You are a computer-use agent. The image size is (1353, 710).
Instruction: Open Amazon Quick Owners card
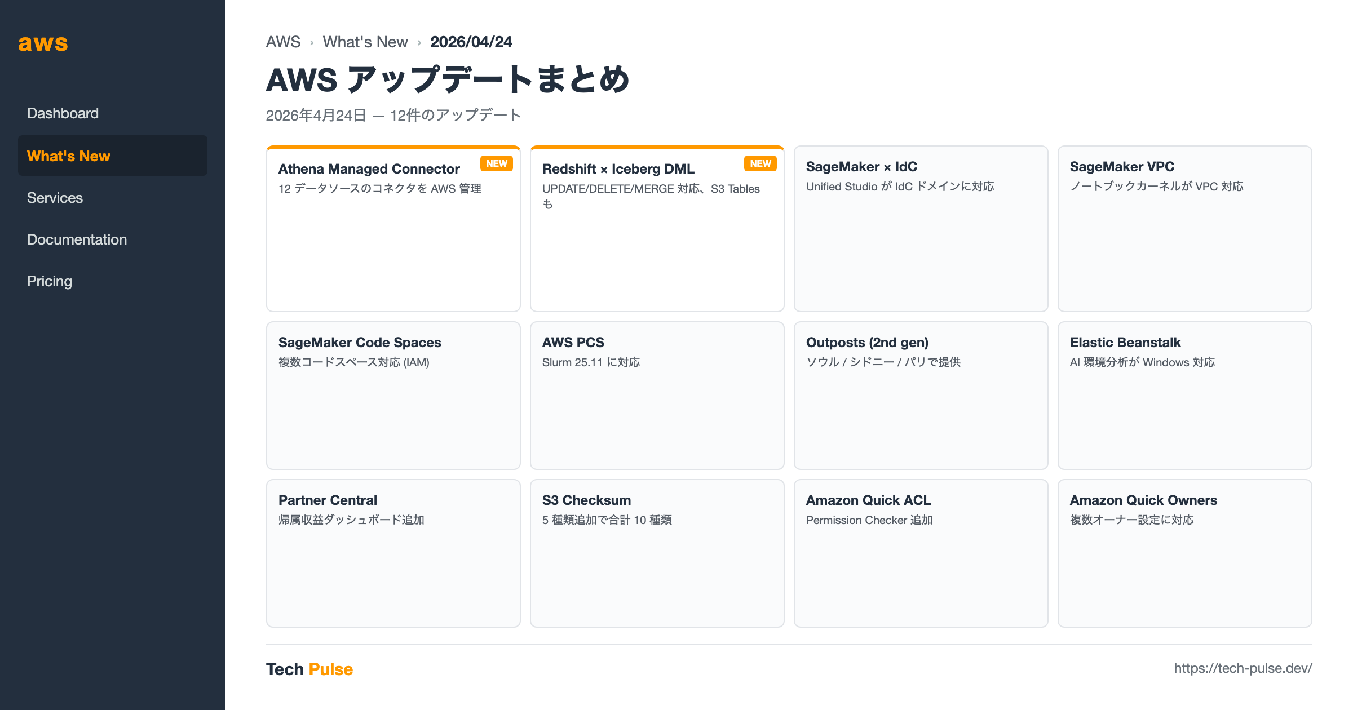tap(1185, 553)
